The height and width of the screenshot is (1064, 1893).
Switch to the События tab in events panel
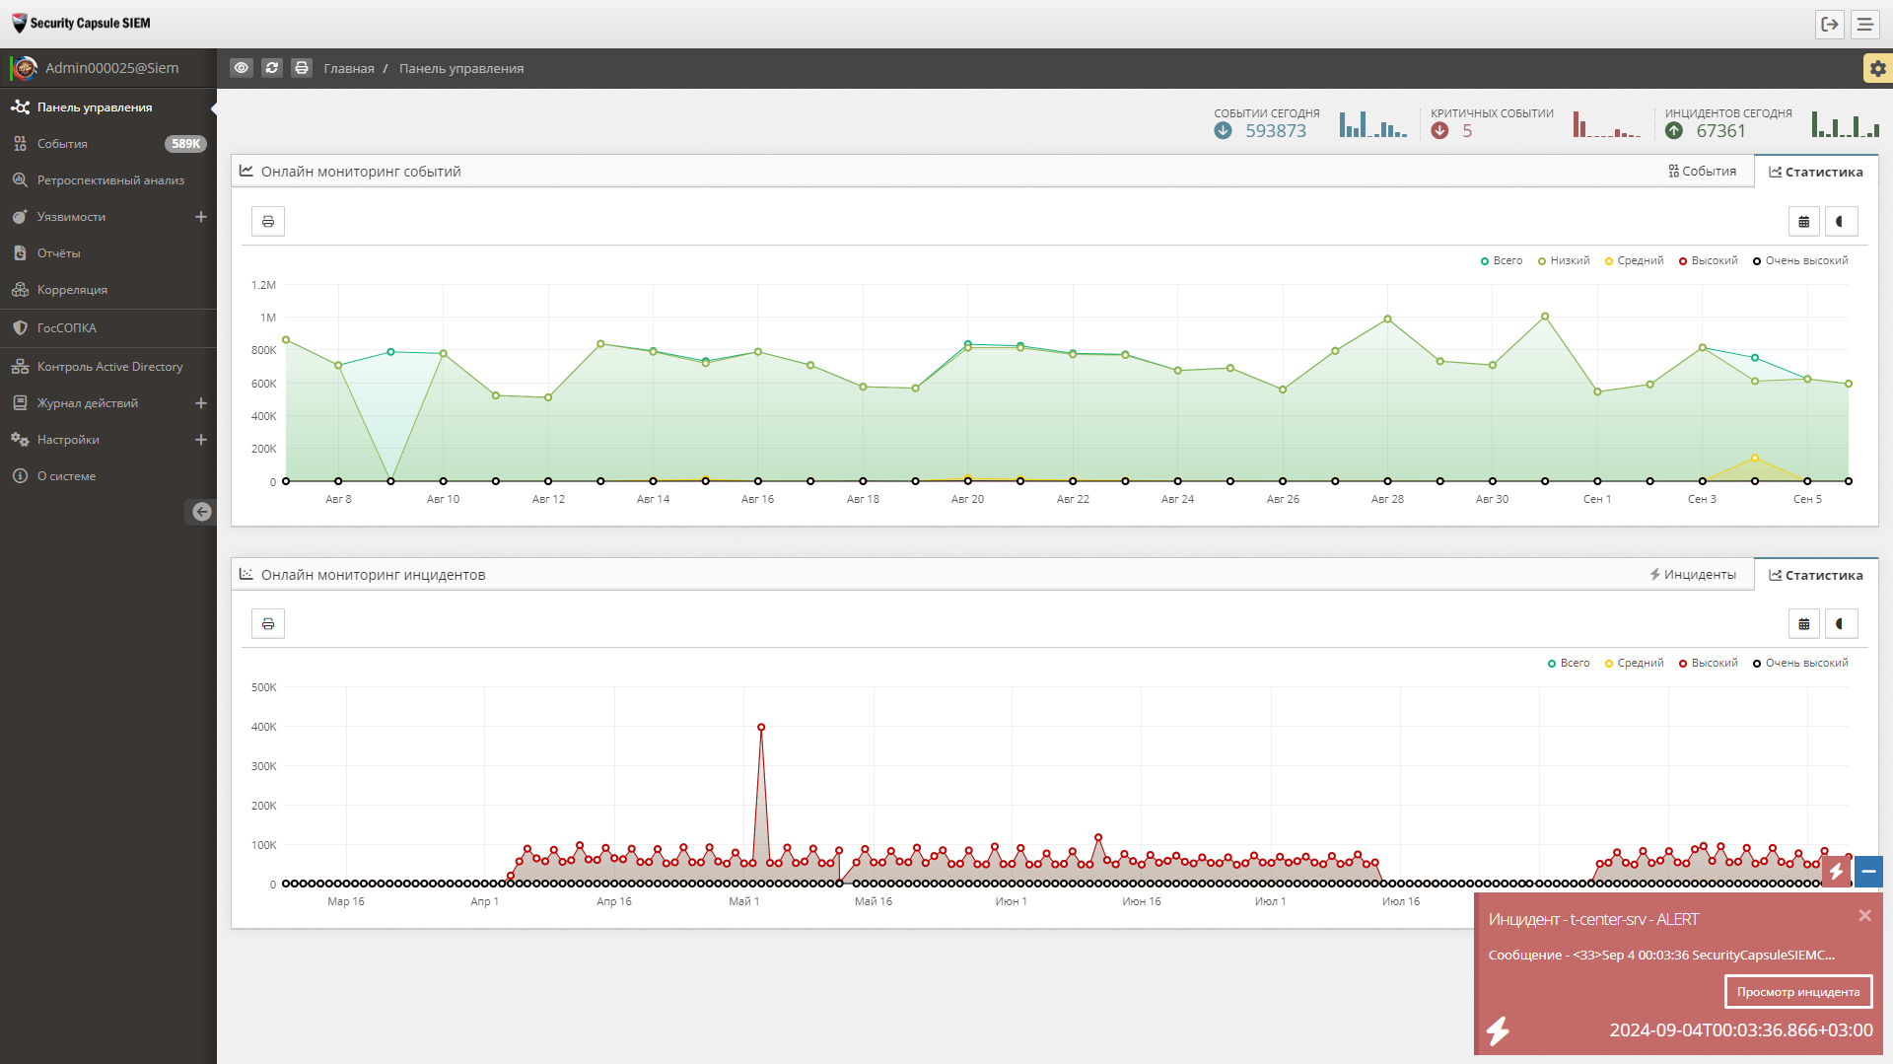(1703, 172)
